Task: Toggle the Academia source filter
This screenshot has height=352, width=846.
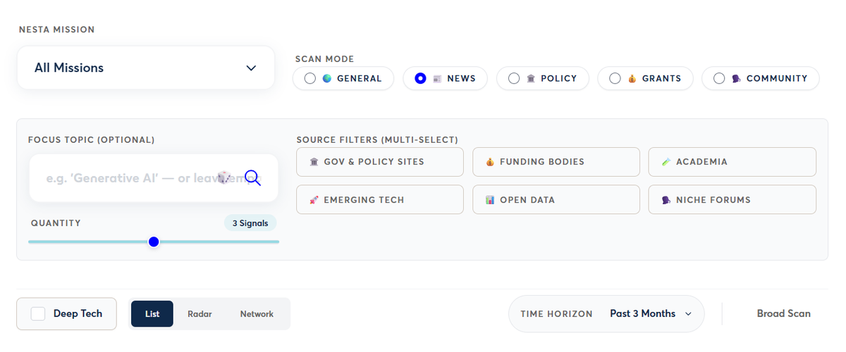Action: [x=732, y=162]
